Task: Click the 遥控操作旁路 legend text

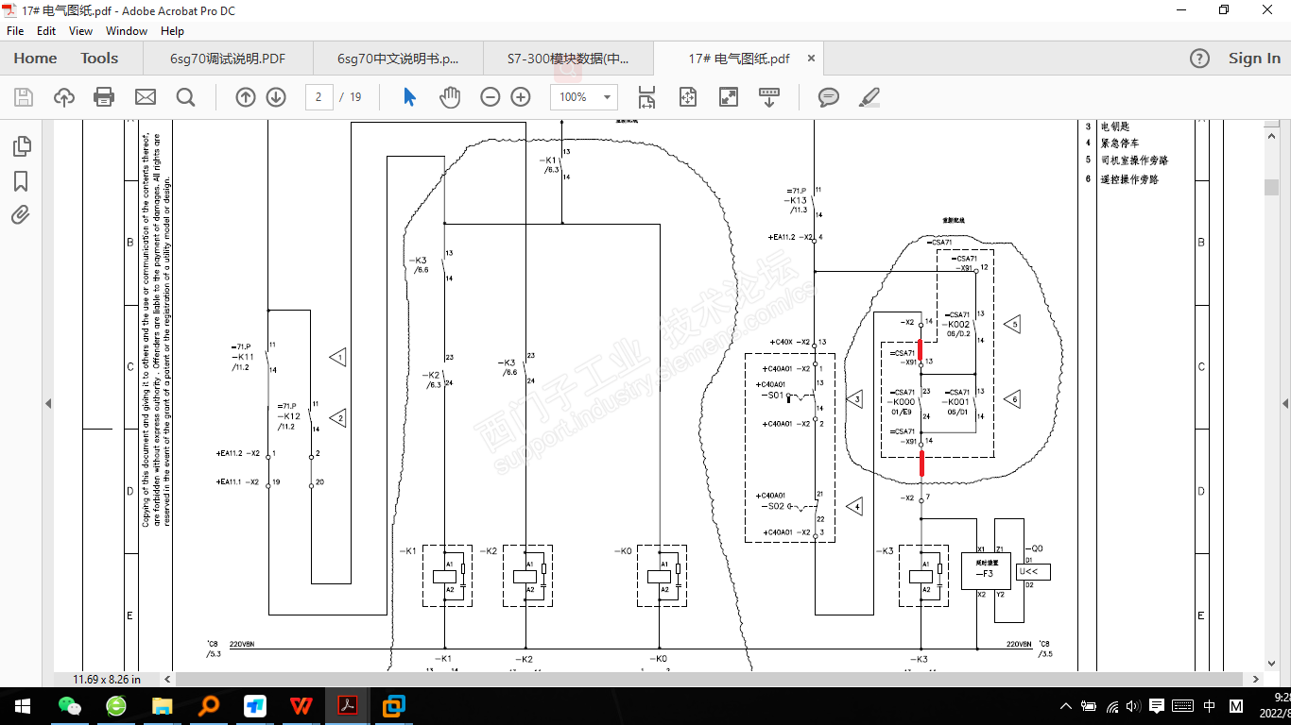Action: point(1129,179)
